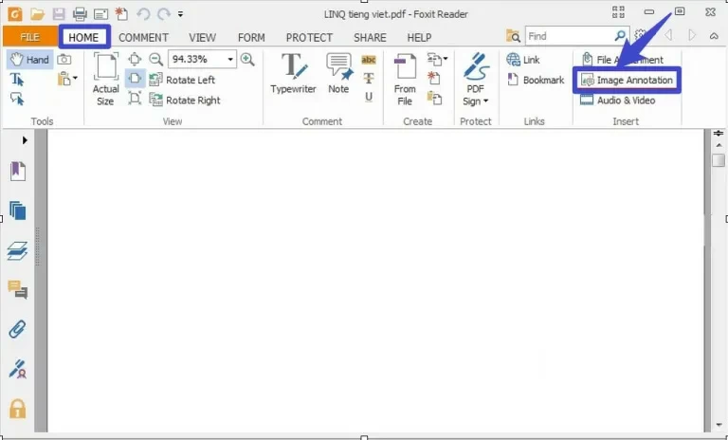Insert a File Attachment
Viewport: 728px width, 440px height.
pos(623,60)
